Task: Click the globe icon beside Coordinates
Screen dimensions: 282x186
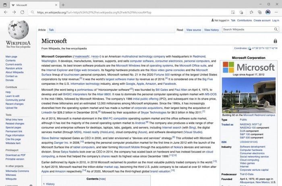Action: [249, 48]
